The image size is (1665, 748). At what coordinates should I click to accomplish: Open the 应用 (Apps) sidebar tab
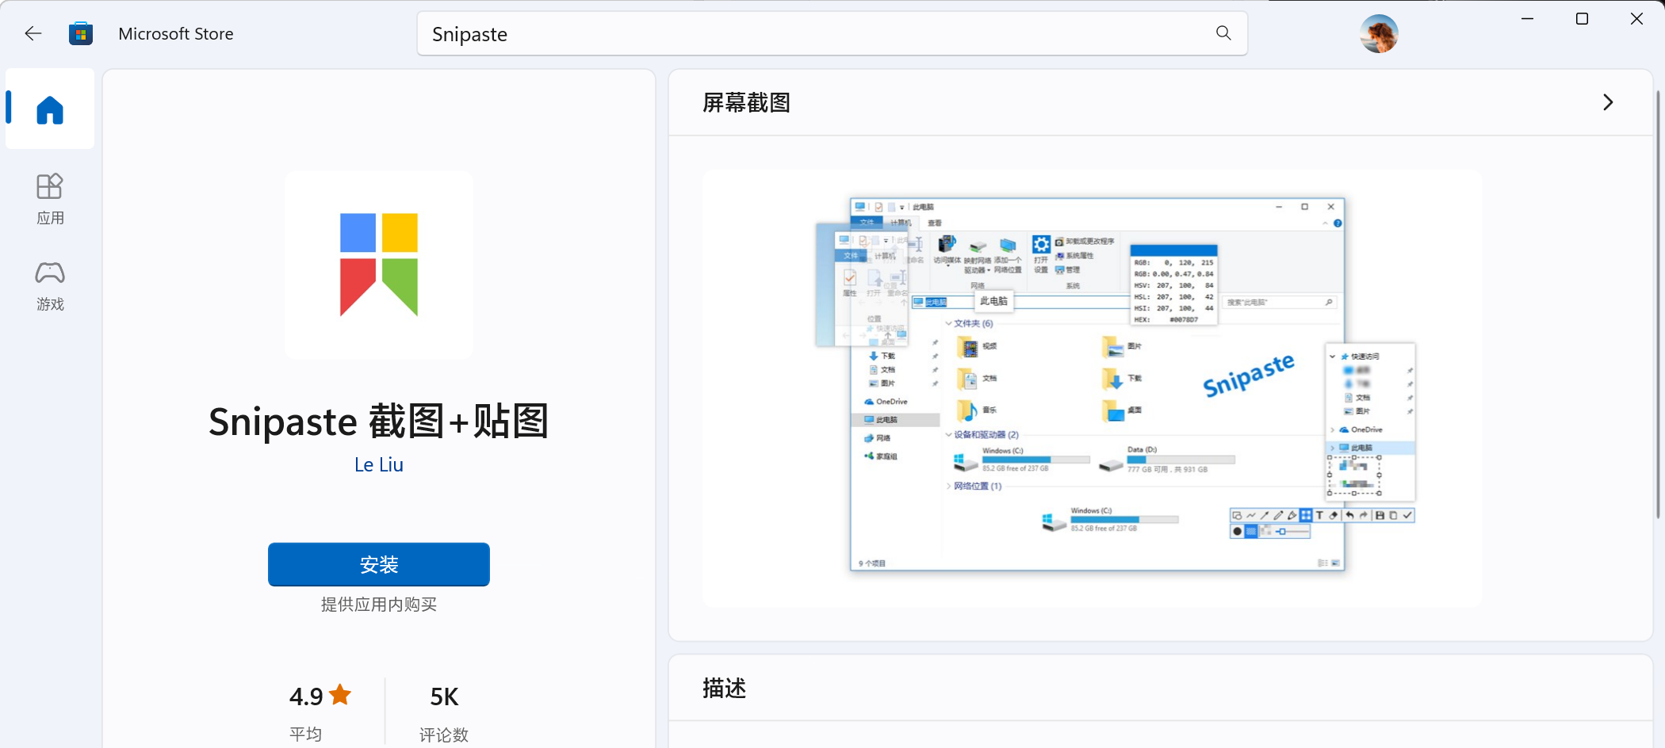click(x=50, y=200)
